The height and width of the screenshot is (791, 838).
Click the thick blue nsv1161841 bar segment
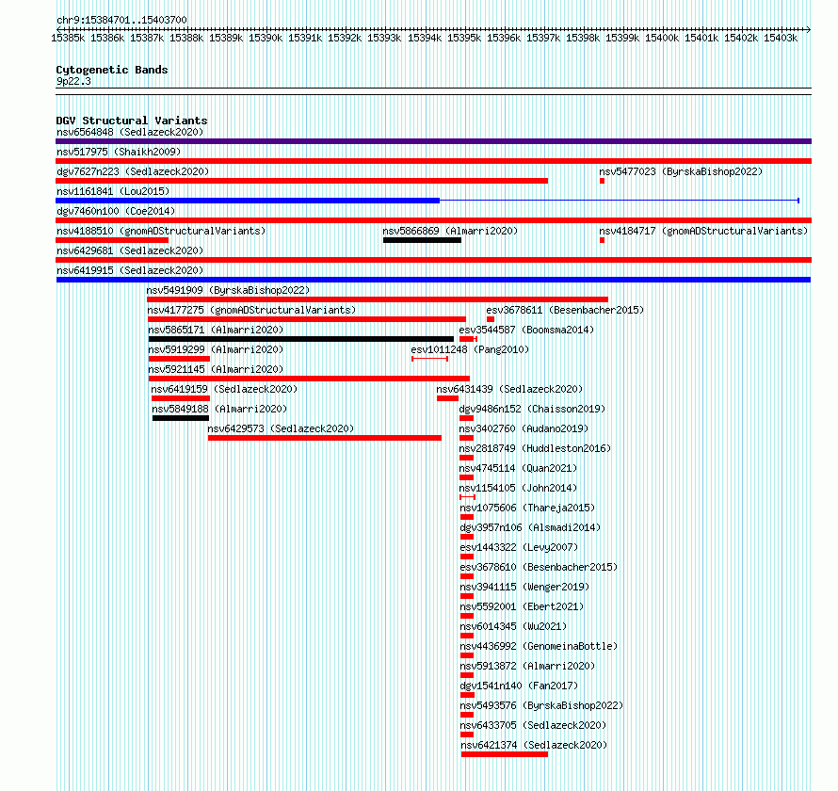point(248,201)
